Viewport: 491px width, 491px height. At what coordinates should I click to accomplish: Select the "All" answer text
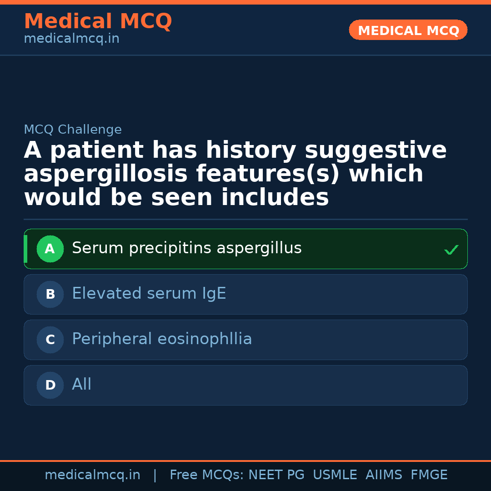[x=82, y=385]
